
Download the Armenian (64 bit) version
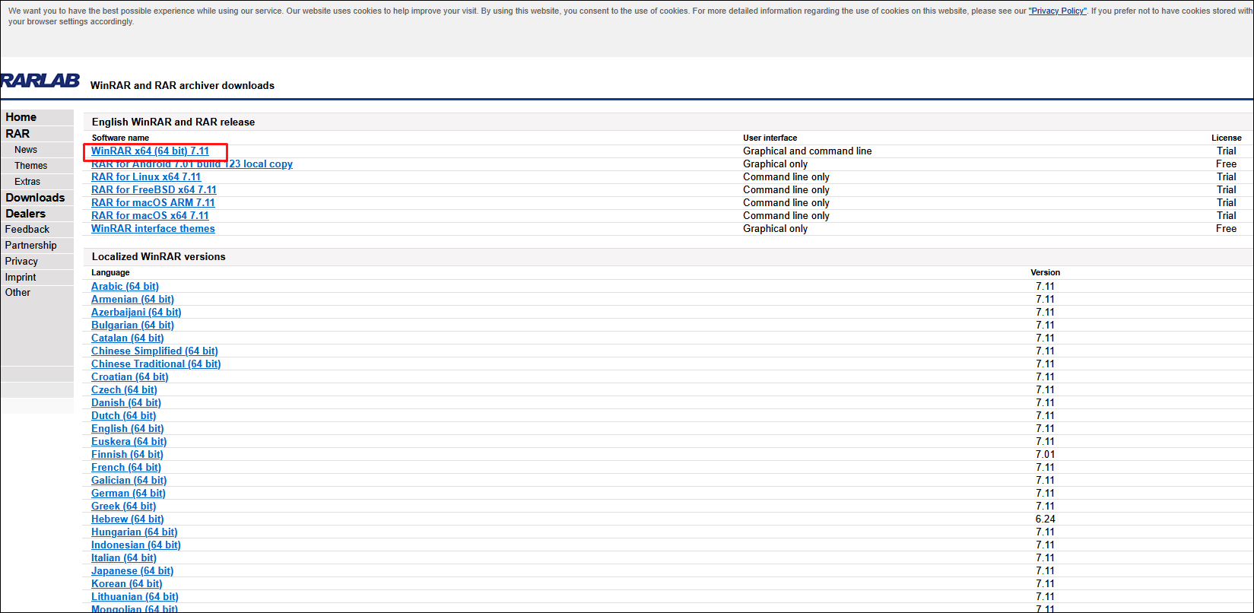coord(132,300)
